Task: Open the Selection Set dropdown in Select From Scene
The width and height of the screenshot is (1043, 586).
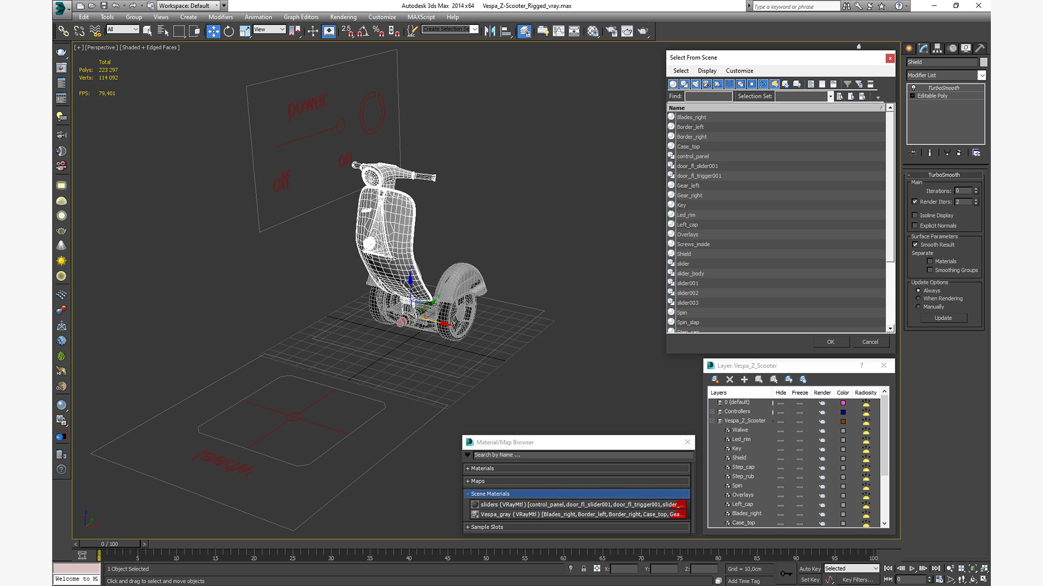Action: 831,97
